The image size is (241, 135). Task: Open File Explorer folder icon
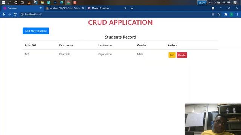tap(42, 3)
